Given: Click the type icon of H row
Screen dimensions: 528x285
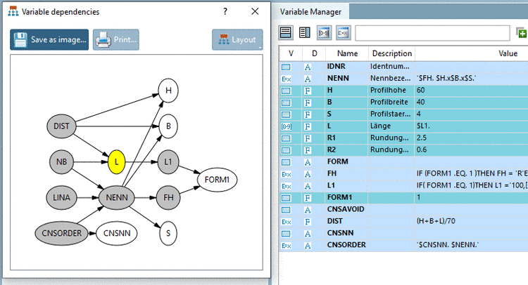Looking at the screenshot, I should [286, 91].
